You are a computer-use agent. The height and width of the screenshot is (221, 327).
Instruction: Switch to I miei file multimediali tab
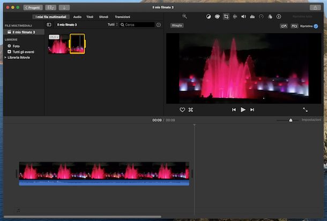click(x=51, y=17)
